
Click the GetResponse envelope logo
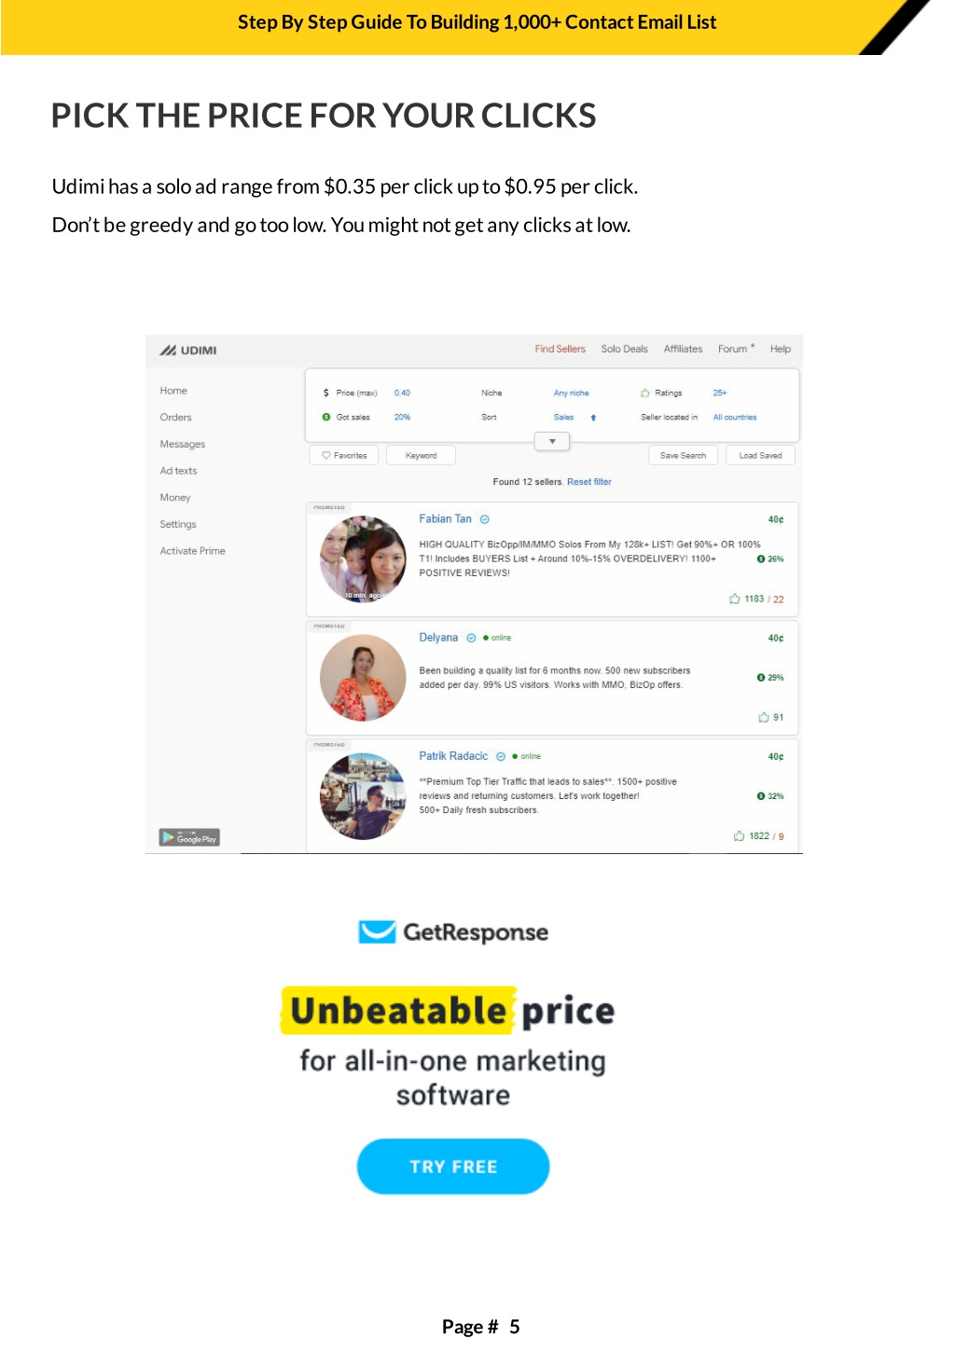pyautogui.click(x=378, y=931)
